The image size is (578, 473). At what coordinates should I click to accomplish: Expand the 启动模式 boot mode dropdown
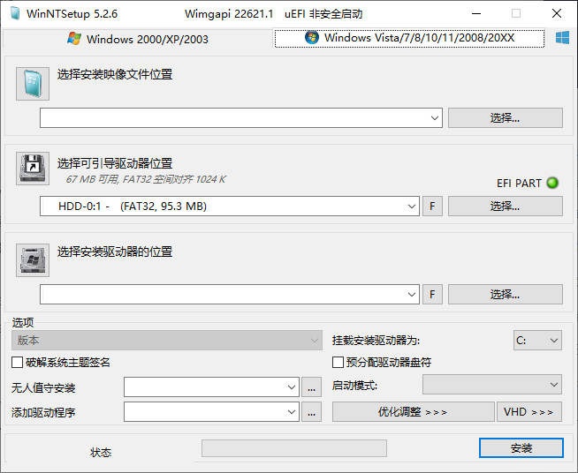click(492, 385)
